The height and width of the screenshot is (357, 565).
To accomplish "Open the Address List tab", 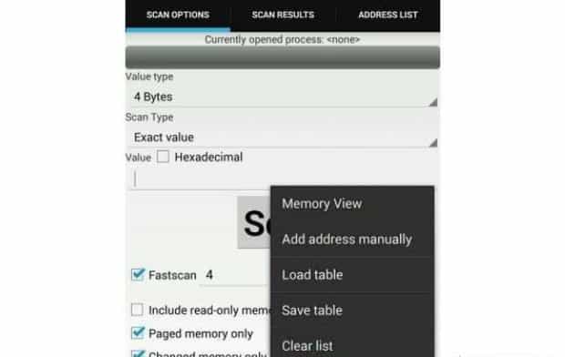I will tap(387, 15).
